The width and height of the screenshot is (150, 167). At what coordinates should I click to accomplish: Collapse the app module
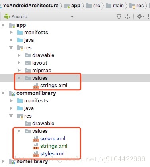coord(3,25)
